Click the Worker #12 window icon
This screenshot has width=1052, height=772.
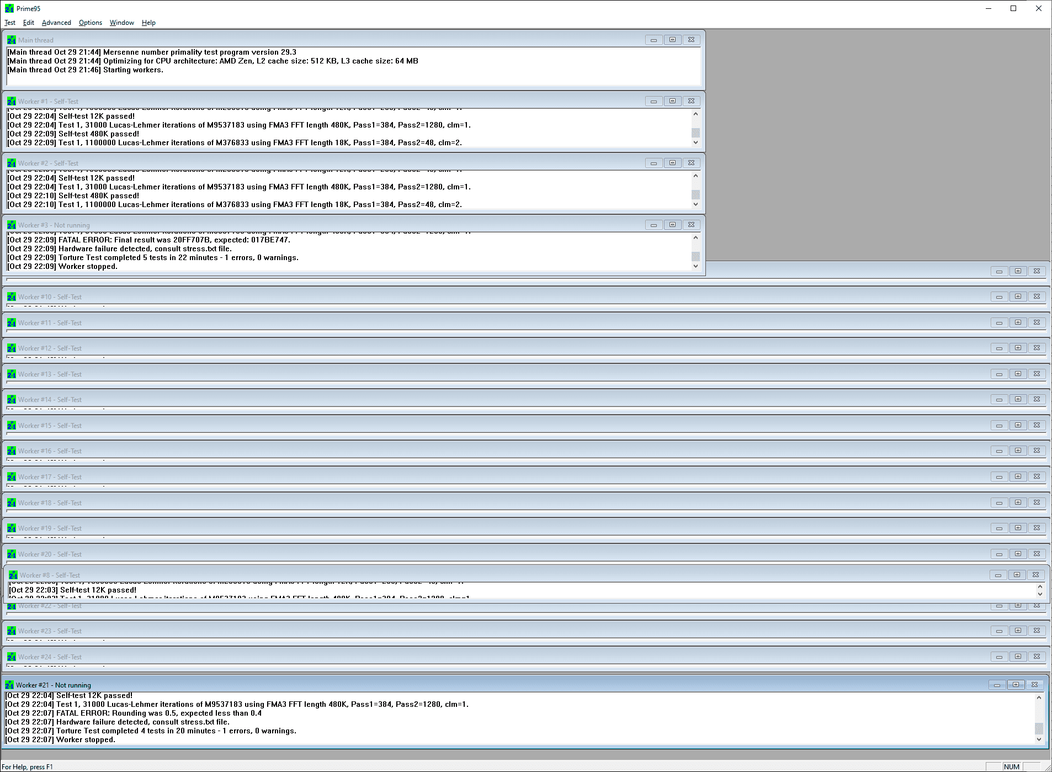tap(12, 348)
